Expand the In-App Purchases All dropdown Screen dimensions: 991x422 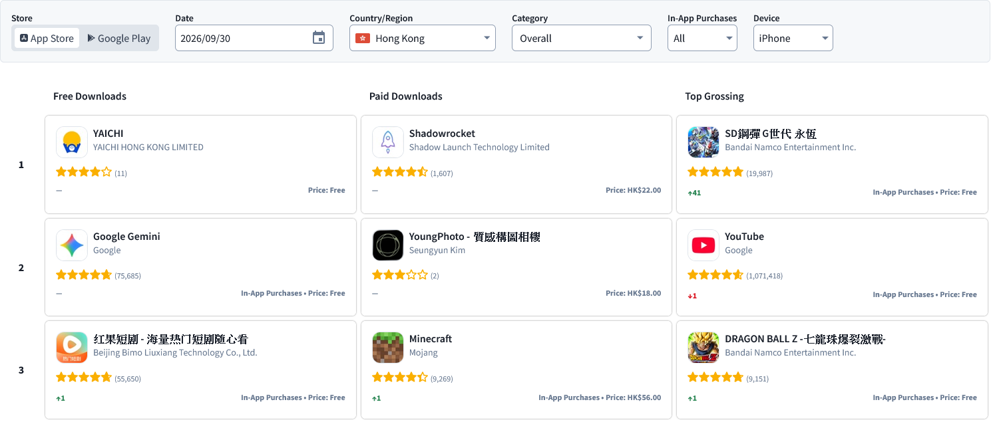pos(702,38)
